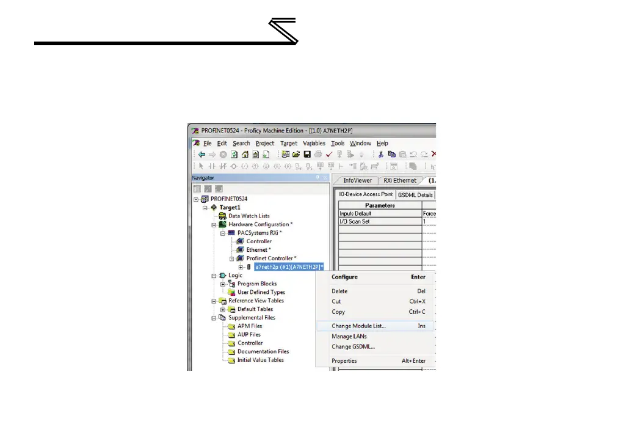Collapse the Reference View Tables node
Viewport: 624px width, 440px height.
[x=214, y=301]
